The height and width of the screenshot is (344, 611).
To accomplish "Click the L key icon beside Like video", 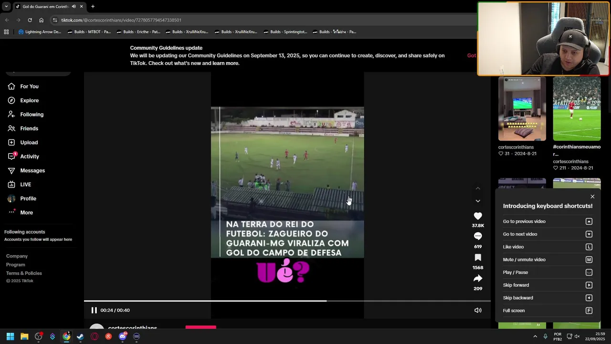I will 589,247.
